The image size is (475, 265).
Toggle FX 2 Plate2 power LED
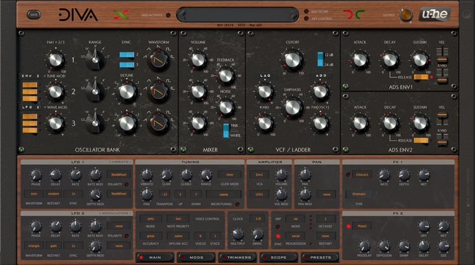click(x=348, y=226)
